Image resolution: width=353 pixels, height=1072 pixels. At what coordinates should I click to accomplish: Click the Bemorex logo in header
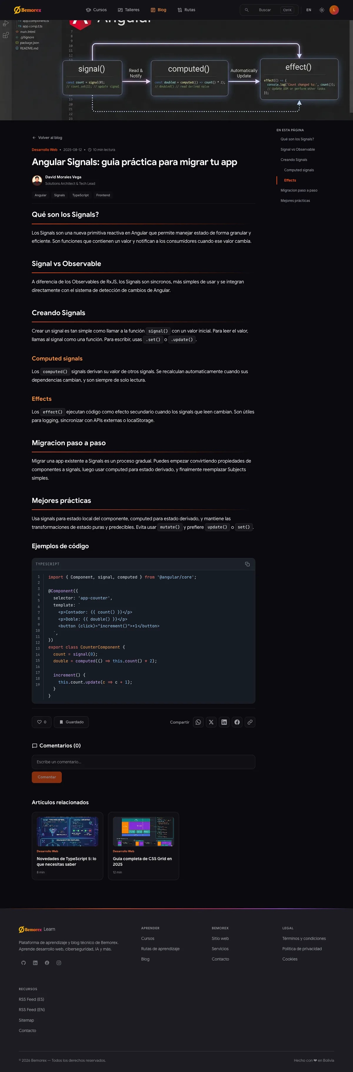(27, 10)
